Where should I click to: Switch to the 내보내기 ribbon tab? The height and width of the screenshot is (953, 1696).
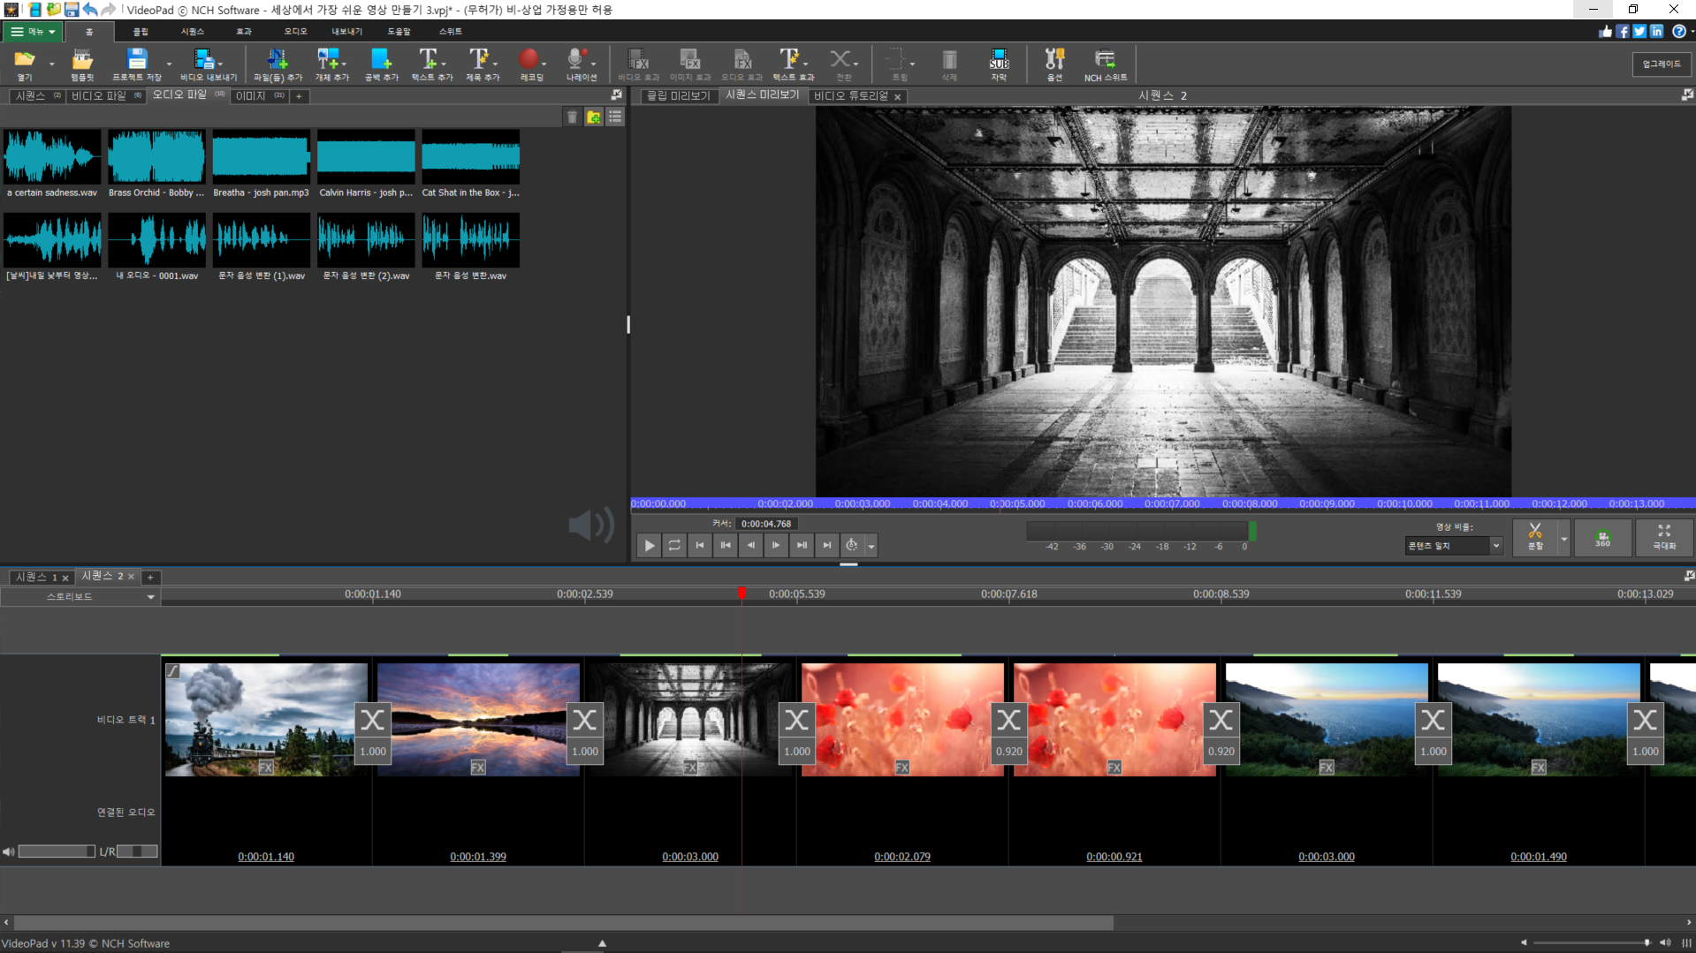346,32
